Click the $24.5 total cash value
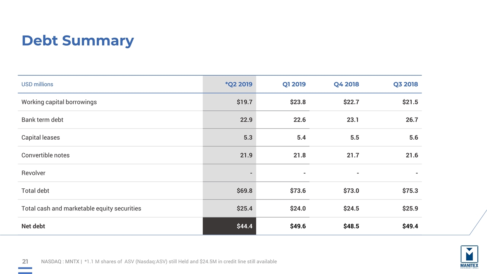487x274 pixels. [351, 208]
